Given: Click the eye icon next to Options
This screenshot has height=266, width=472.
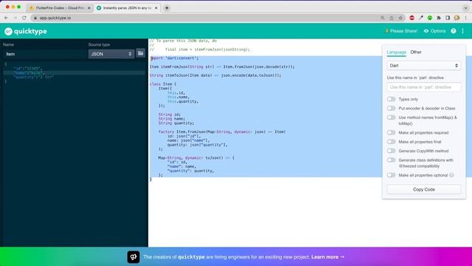Looking at the screenshot, I should (426, 31).
